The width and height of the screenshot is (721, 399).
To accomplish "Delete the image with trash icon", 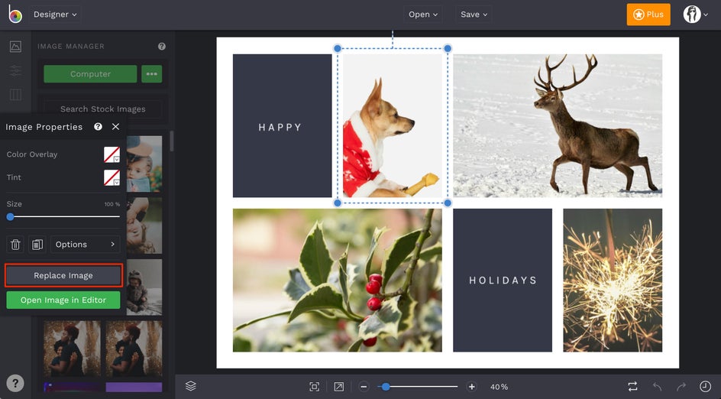I will point(15,245).
